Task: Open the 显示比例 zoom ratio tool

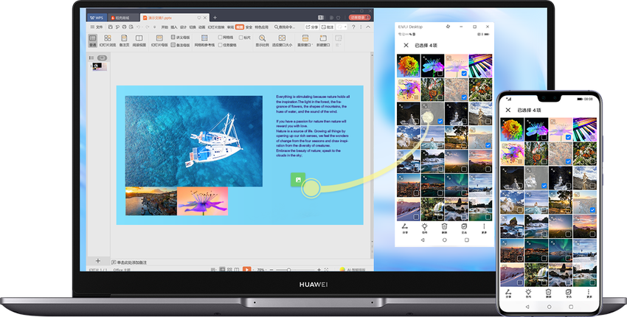Action: (261, 39)
